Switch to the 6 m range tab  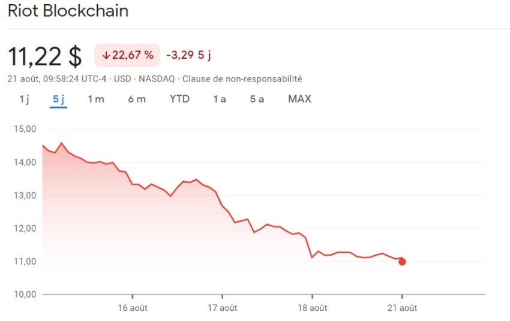pyautogui.click(x=137, y=99)
